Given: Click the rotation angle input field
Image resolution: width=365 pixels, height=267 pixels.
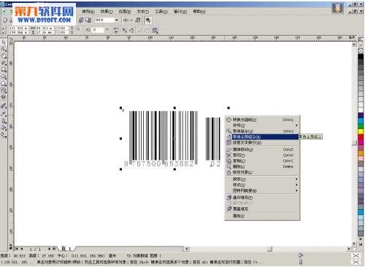Looking at the screenshot, I should coord(97,30).
